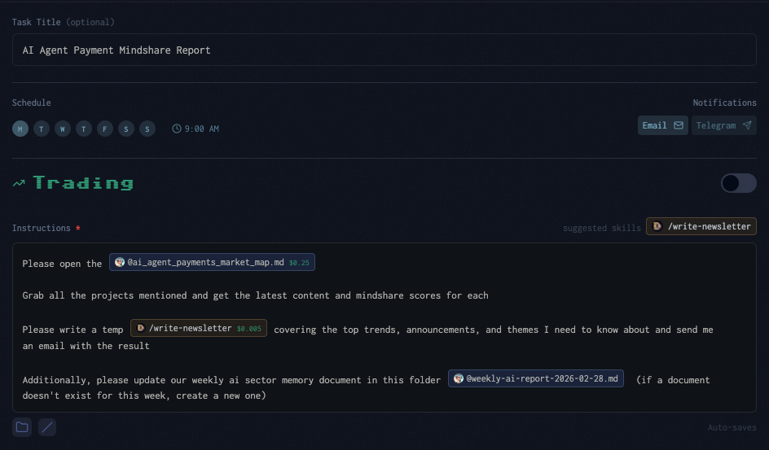Toggle Monday in the schedule
Image resolution: width=769 pixels, height=450 pixels.
[x=20, y=129]
